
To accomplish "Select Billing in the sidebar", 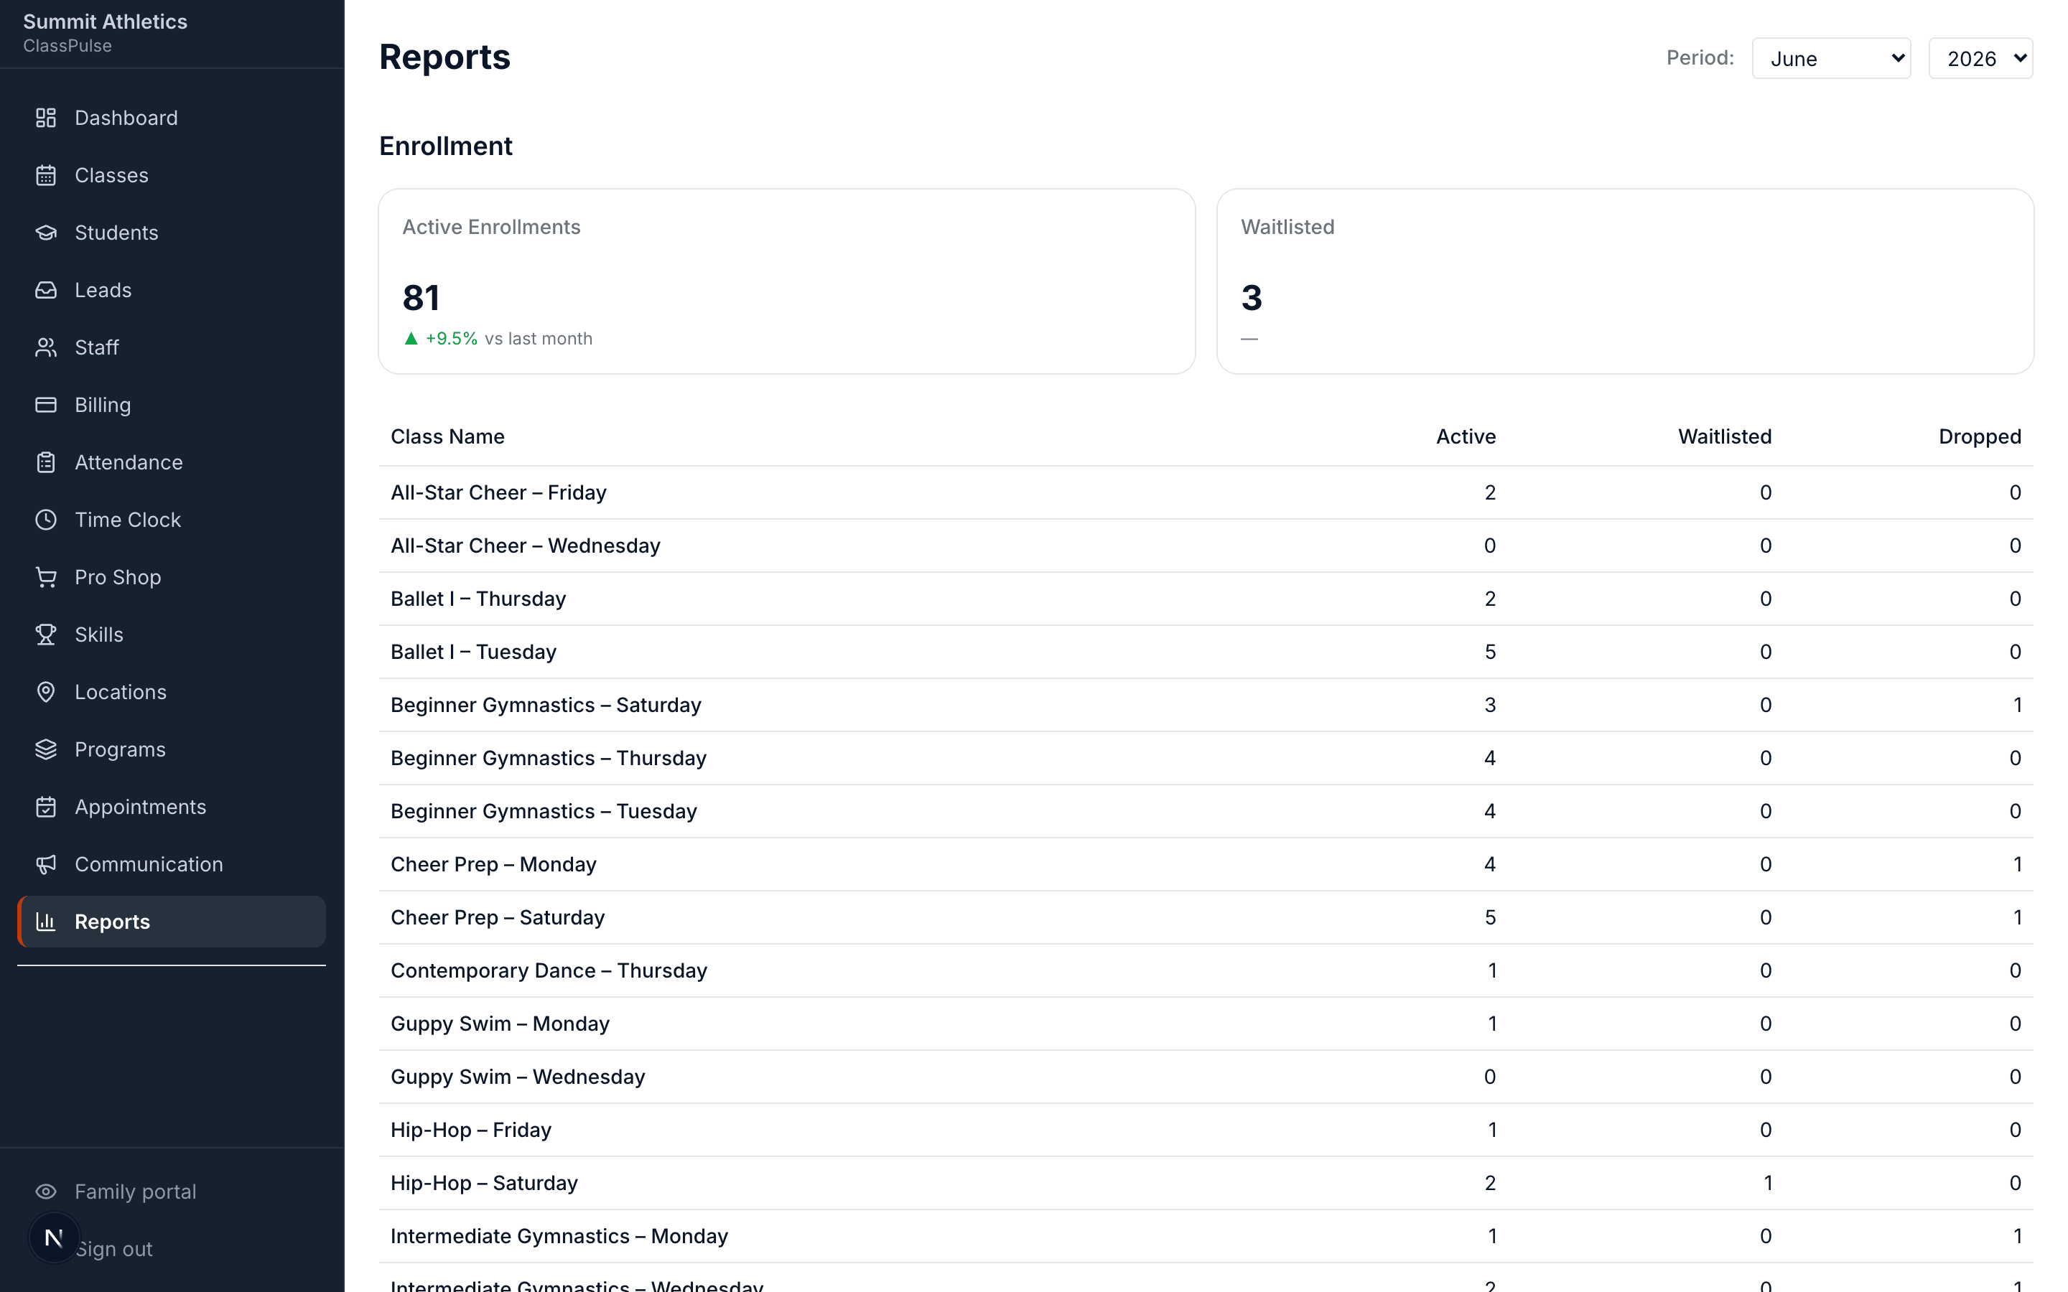I will (172, 404).
